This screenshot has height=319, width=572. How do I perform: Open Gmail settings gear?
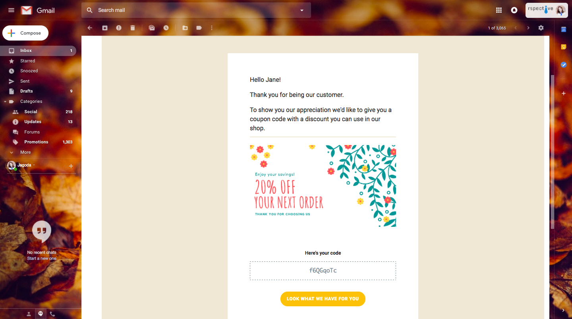(541, 28)
